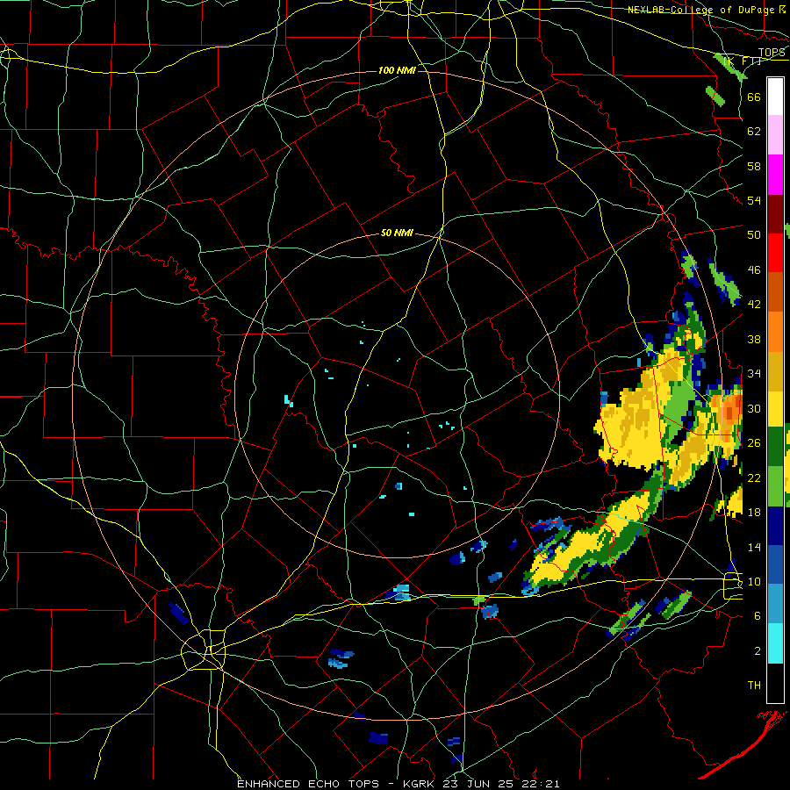Click the "23 JUN 25" date in the caption
This screenshot has height=790, width=790.
tap(480, 784)
